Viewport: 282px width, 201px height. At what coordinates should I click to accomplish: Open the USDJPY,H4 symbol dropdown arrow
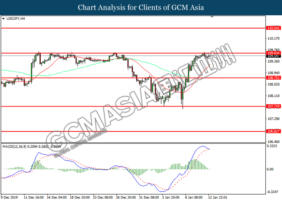pos(3,18)
